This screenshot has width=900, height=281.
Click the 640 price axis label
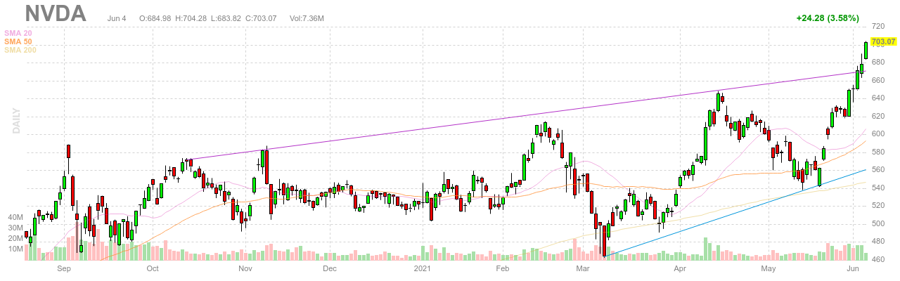point(878,98)
